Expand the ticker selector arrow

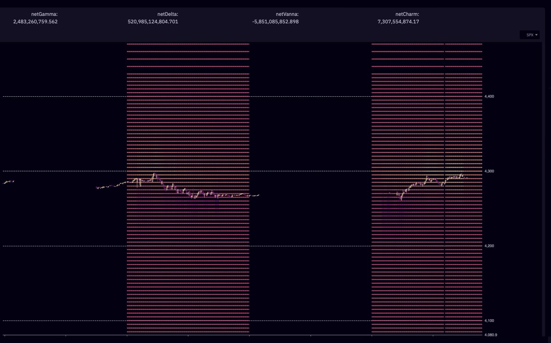pos(535,35)
